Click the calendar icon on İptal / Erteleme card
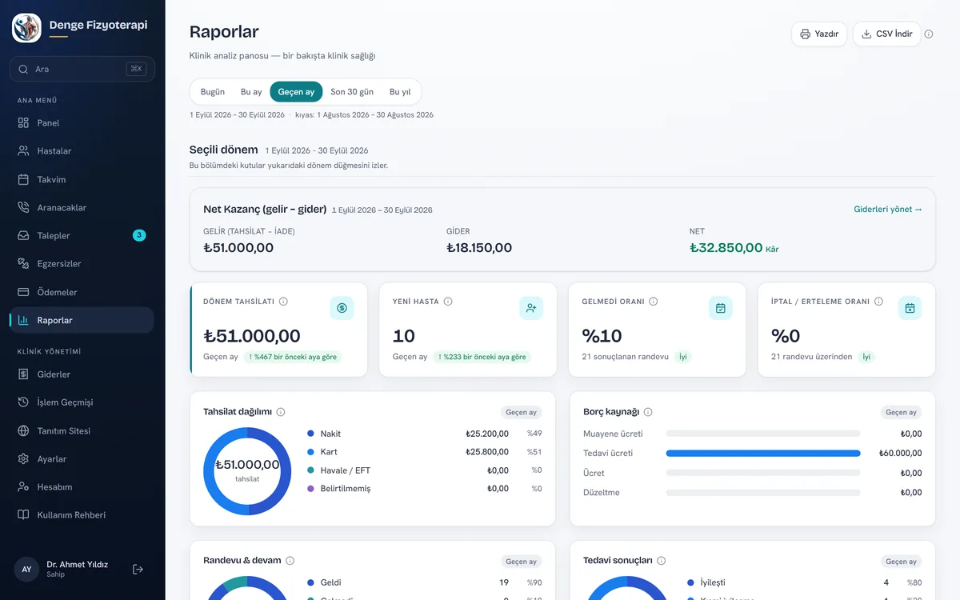The image size is (960, 600). [910, 308]
